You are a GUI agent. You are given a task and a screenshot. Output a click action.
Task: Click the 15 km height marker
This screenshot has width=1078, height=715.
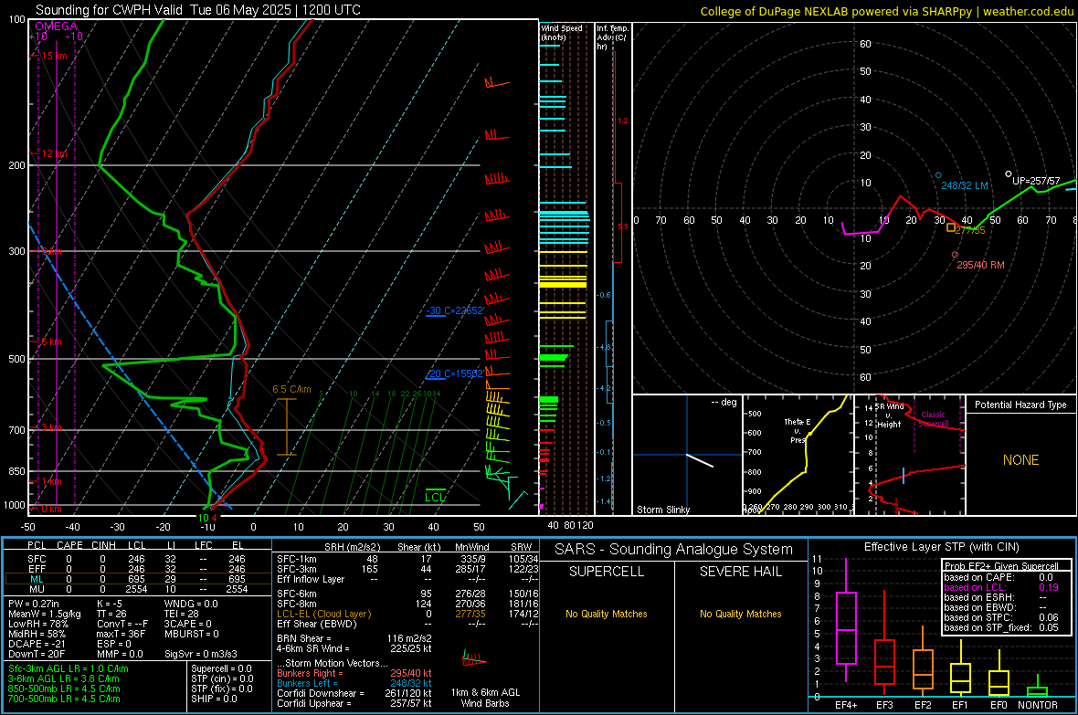(x=54, y=56)
